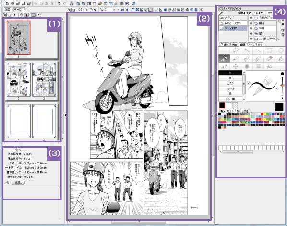Image resolution: width=287 pixels, height=226 pixels.
Task: Click the layer list down arrow
Action: 279,39
